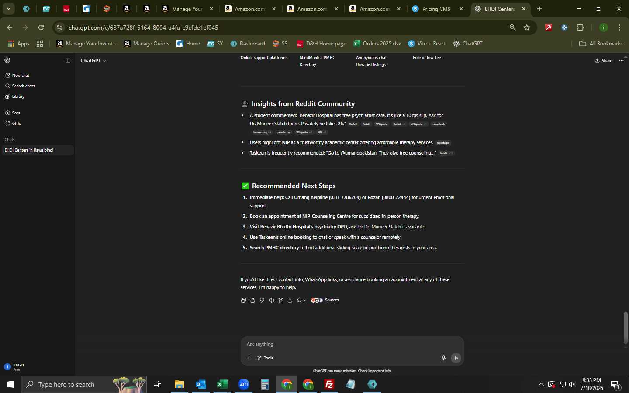The width and height of the screenshot is (629, 393).
Task: Open Vite + React bookmark
Action: point(427,44)
